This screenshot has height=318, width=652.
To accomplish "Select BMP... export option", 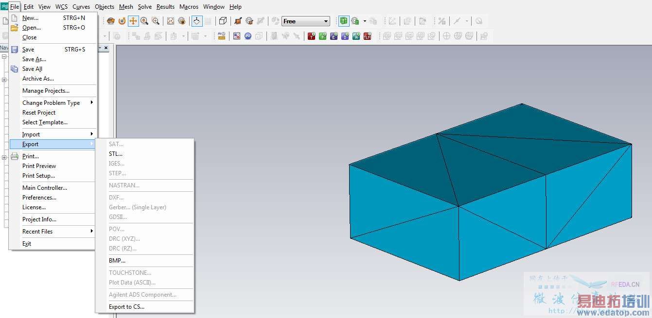I will point(117,261).
